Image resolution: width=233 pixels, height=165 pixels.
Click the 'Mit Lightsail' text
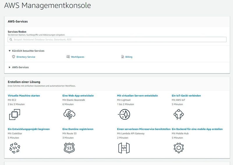124,100
